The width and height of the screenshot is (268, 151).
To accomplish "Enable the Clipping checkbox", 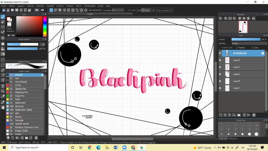I will pyautogui.click(x=237, y=48).
